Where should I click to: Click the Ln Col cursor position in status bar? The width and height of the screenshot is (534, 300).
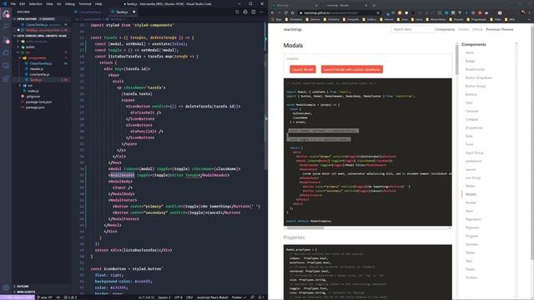(x=146, y=297)
